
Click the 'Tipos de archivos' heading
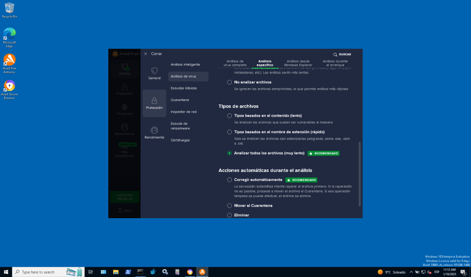point(239,106)
